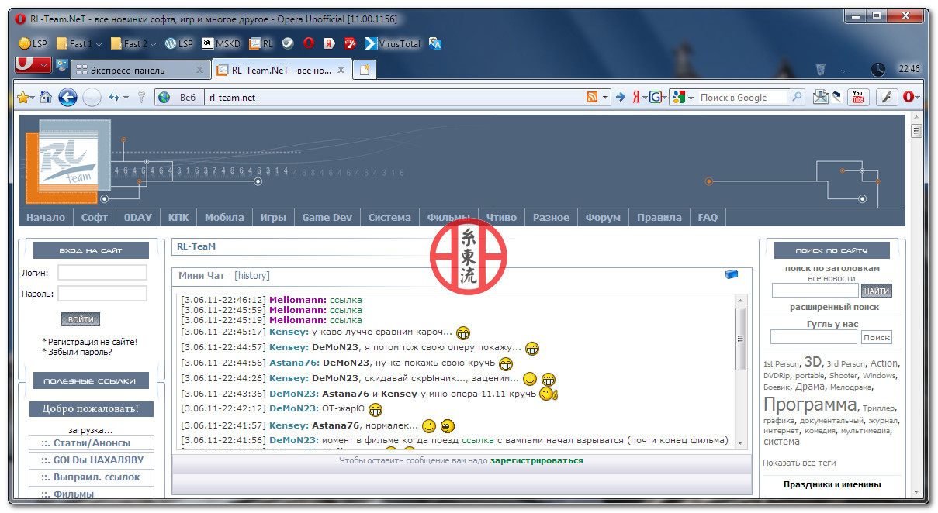Click the blue Go arrow button

620,97
